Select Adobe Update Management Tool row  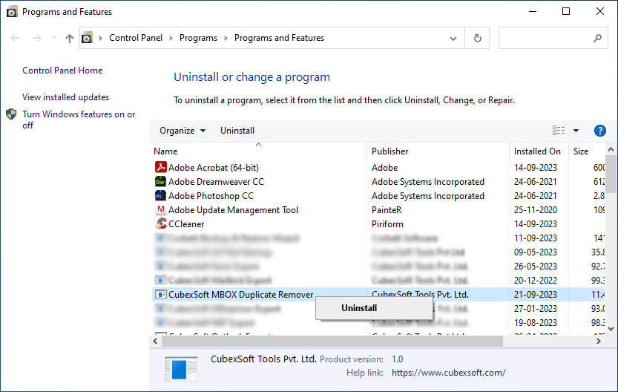click(378, 210)
